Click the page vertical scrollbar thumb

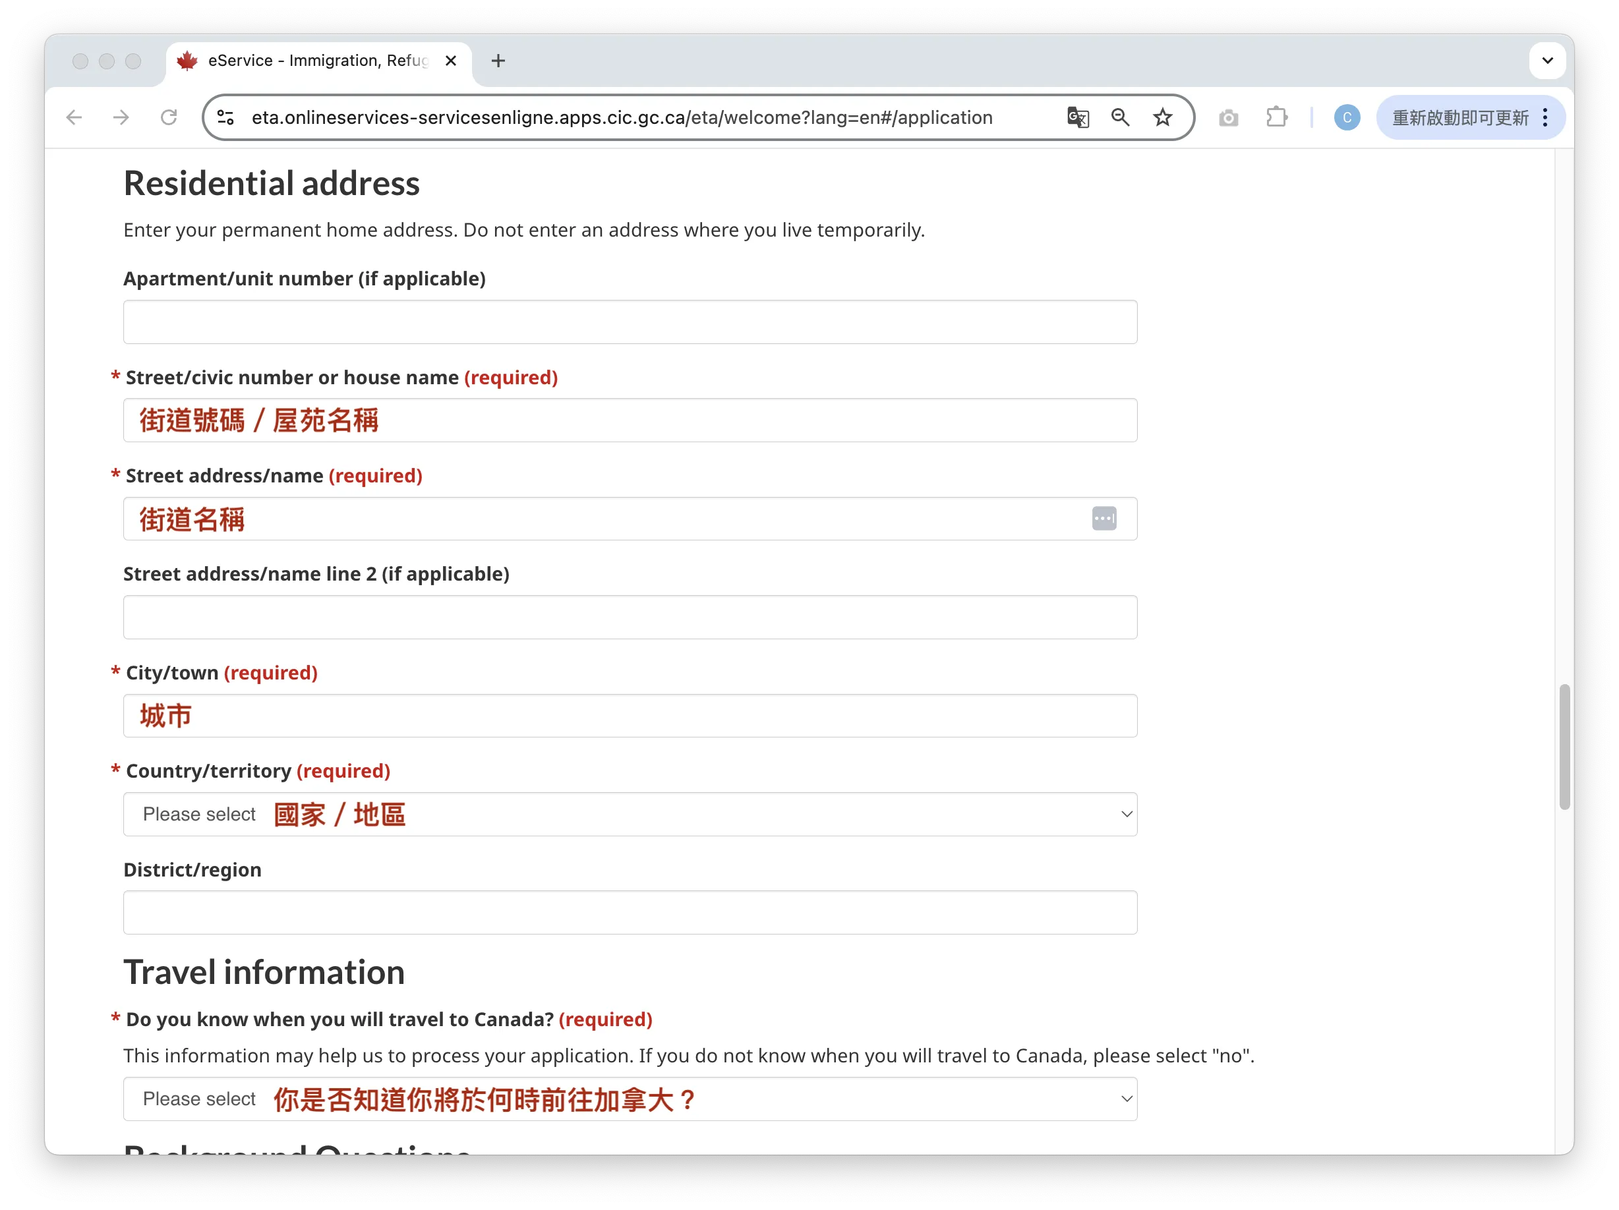tap(1564, 747)
